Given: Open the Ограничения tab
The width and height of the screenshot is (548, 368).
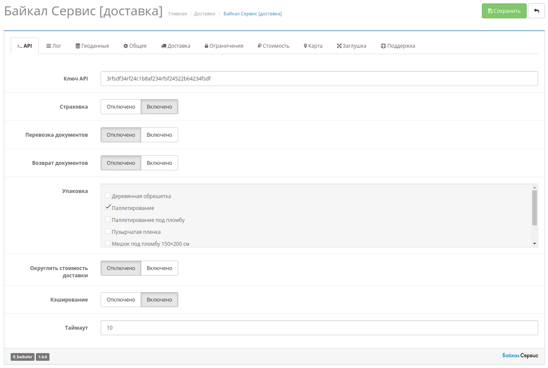Looking at the screenshot, I should click(224, 46).
